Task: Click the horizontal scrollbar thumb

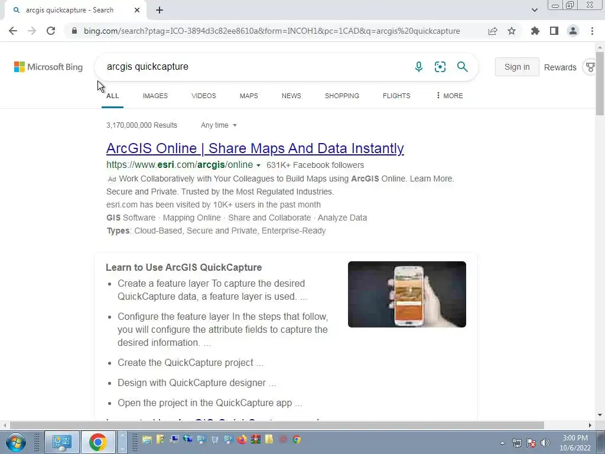Action: 277,425
